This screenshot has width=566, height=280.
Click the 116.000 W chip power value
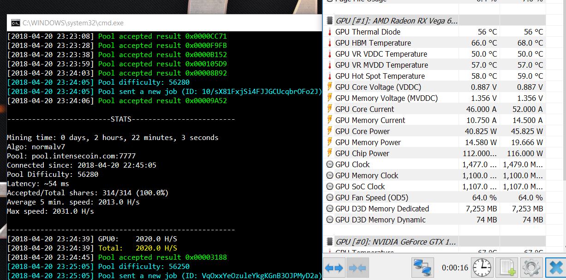pyautogui.click(x=526, y=153)
